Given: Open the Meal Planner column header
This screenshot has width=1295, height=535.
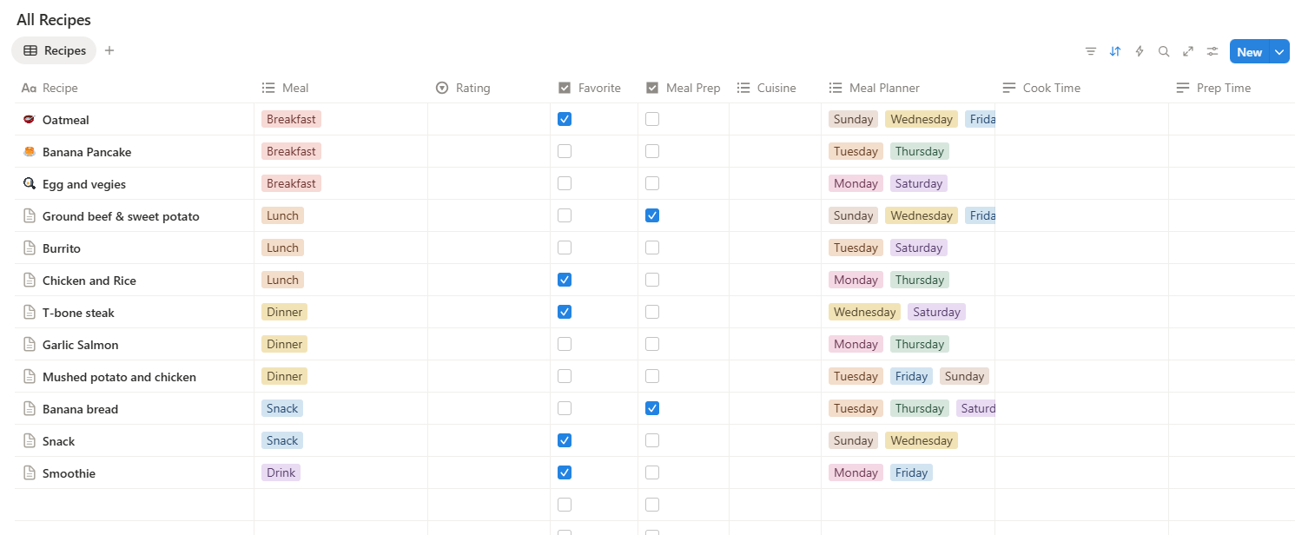Looking at the screenshot, I should [883, 89].
